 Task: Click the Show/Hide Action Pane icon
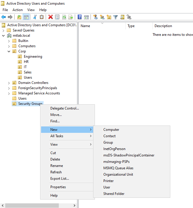pyautogui.click(x=86, y=17)
